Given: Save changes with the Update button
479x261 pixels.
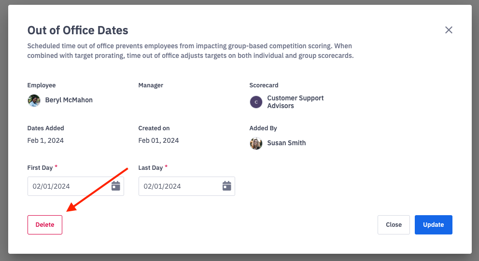Looking at the screenshot, I should coord(433,225).
